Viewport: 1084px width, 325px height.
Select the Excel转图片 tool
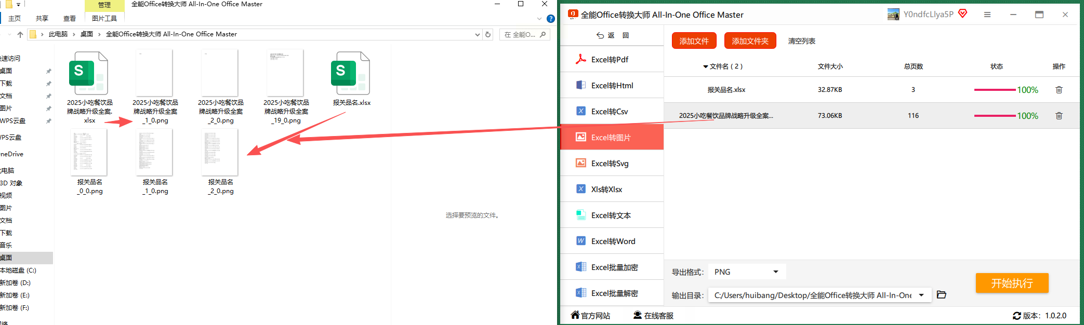(x=612, y=137)
